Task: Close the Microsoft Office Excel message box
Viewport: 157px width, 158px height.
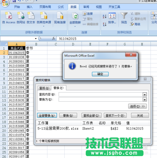Action: coord(131,54)
